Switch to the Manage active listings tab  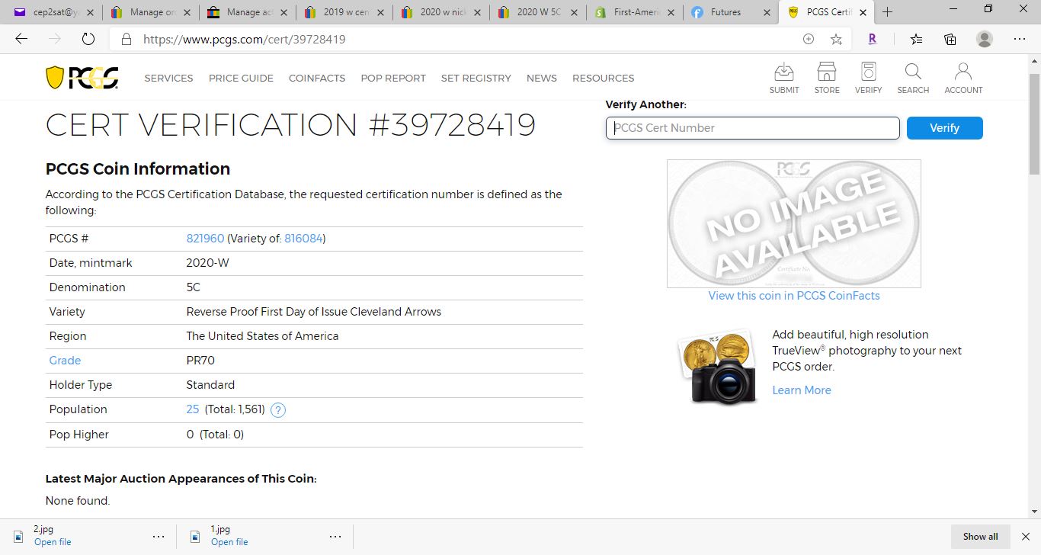[x=247, y=12]
